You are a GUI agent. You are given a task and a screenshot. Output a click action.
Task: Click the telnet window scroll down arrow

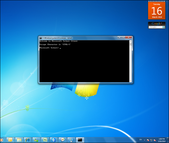tap(130, 81)
